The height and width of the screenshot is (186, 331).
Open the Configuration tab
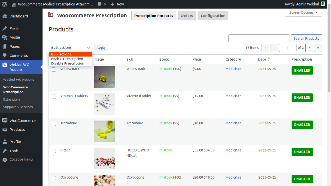point(213,16)
